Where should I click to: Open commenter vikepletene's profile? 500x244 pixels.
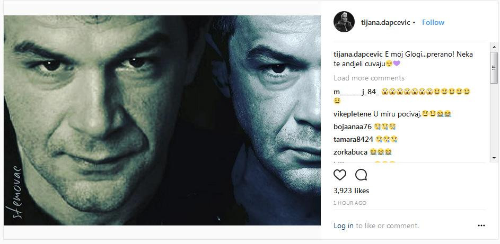point(352,114)
